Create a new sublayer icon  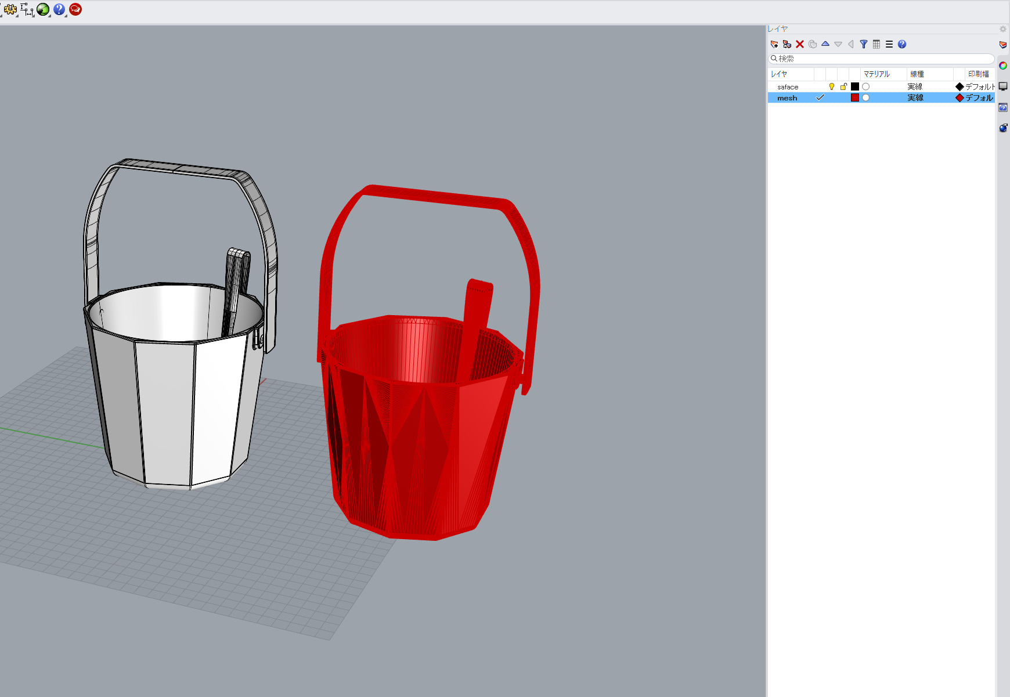(x=787, y=44)
